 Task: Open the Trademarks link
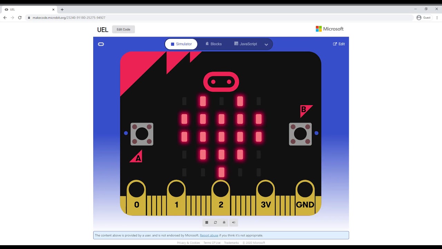click(x=232, y=243)
